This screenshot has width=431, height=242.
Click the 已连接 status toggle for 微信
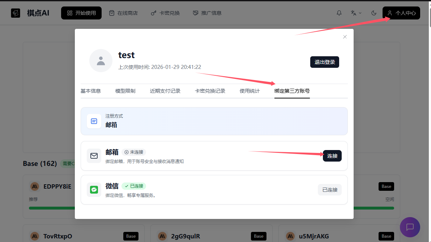329,189
